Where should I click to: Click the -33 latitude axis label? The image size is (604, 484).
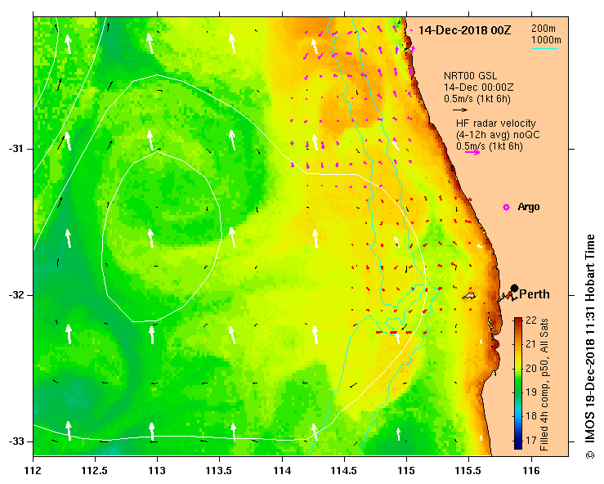click(x=16, y=441)
